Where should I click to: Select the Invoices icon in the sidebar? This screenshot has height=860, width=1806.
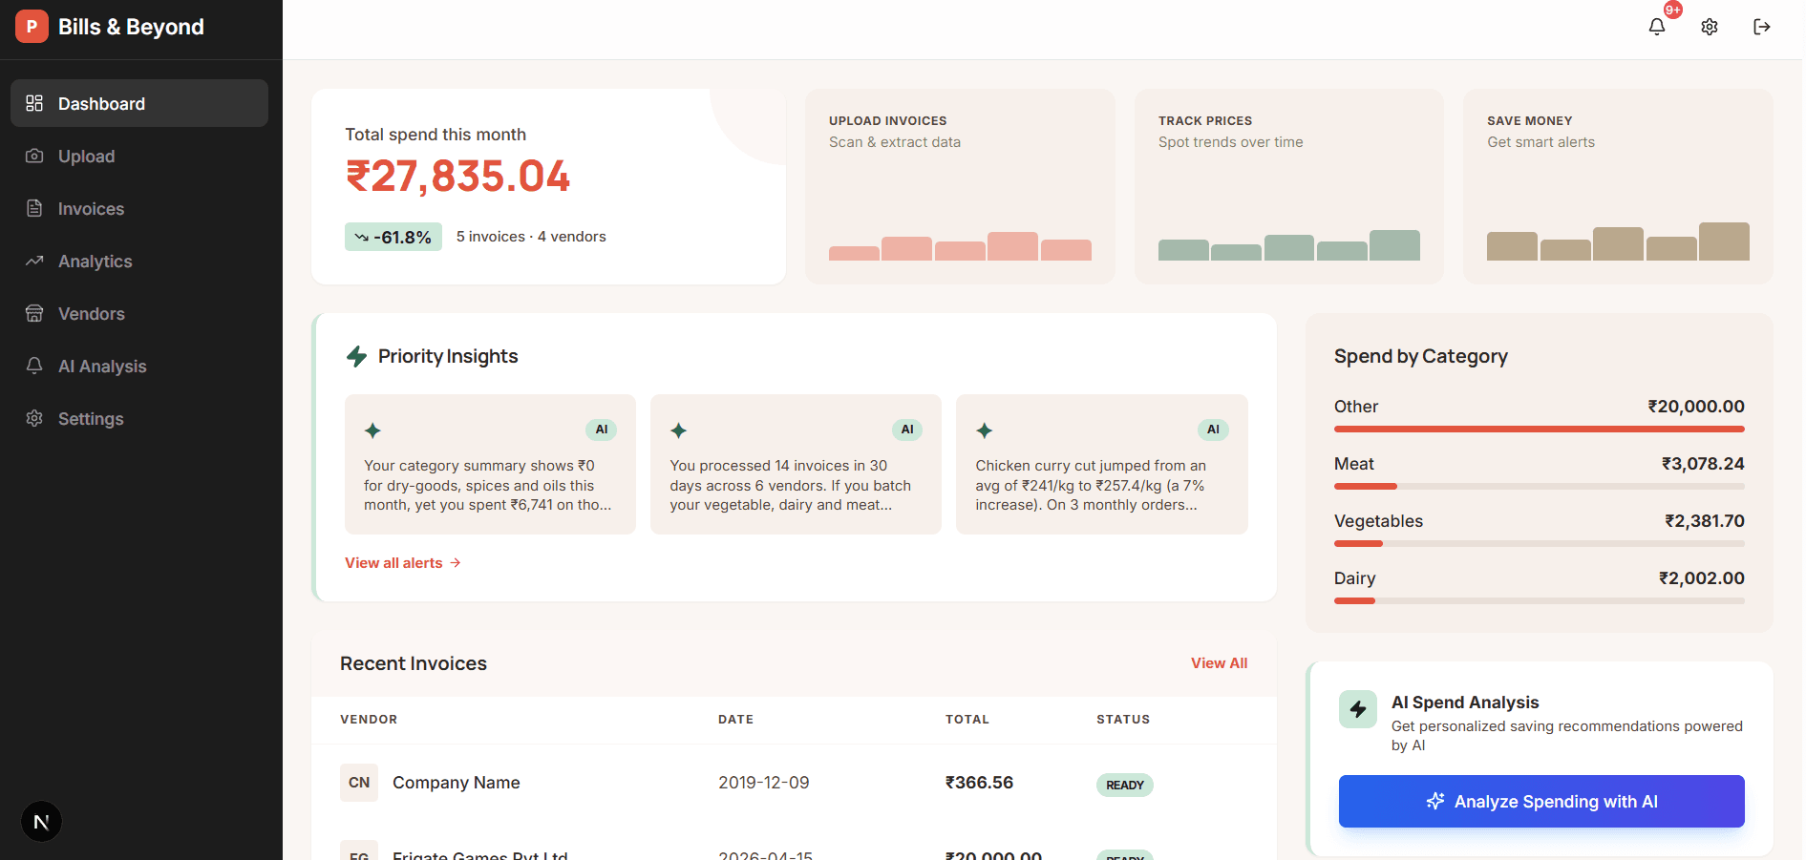coord(34,208)
